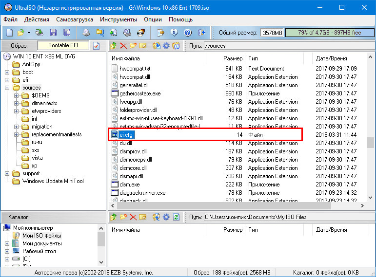
Task: Open the Инструменты menu
Action: point(119,19)
